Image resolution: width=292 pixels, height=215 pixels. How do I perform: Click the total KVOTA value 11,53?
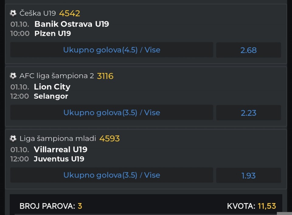pos(267,206)
